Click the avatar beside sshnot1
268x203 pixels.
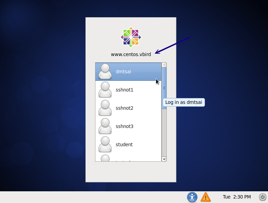tap(105, 90)
